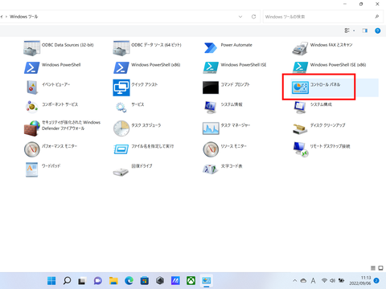Select the Windows PowerShell ISE icon
Viewport: 386px width, 289px height.
[211, 67]
